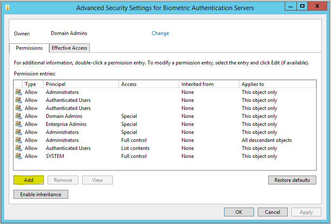
Task: Click the Change owner link
Action: pos(160,33)
